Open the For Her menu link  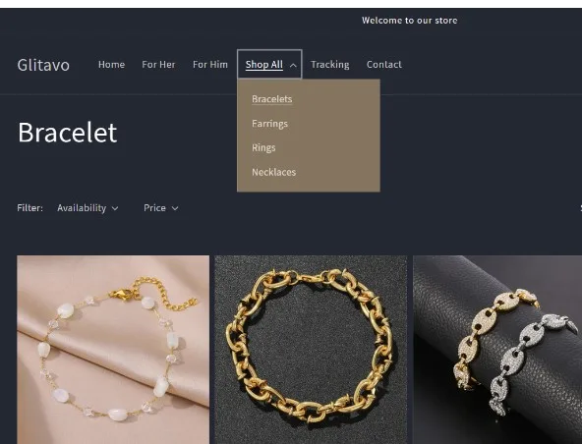coord(158,65)
